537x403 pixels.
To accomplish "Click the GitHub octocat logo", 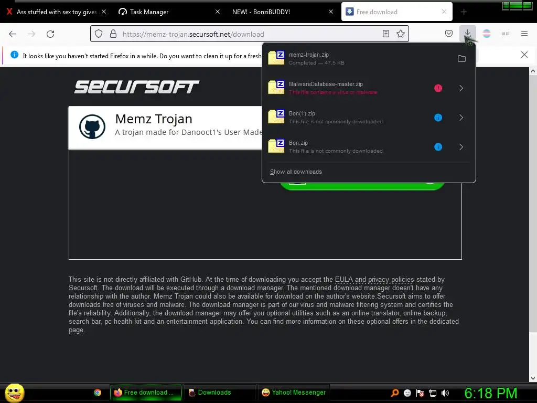I will coord(92,127).
